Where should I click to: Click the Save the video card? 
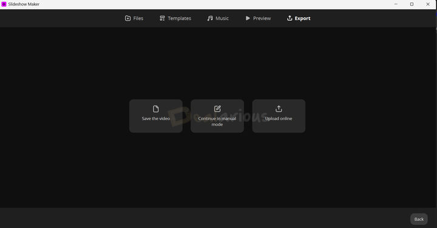tap(156, 116)
